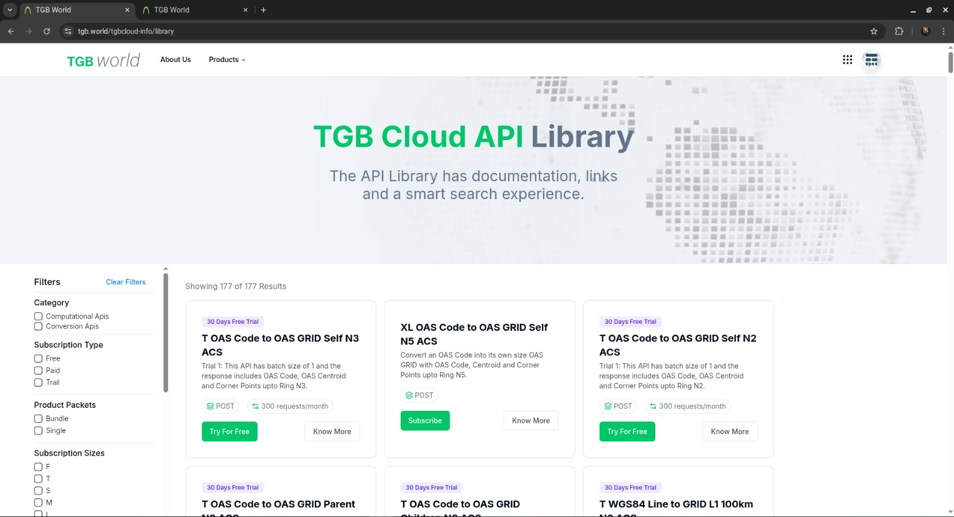Click 30 Days Free Trial tag on Self N2 card
The height and width of the screenshot is (517, 954).
tap(630, 322)
